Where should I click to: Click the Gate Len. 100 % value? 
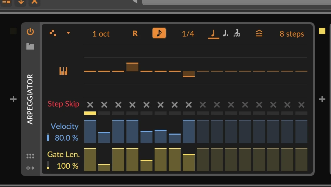(x=67, y=166)
